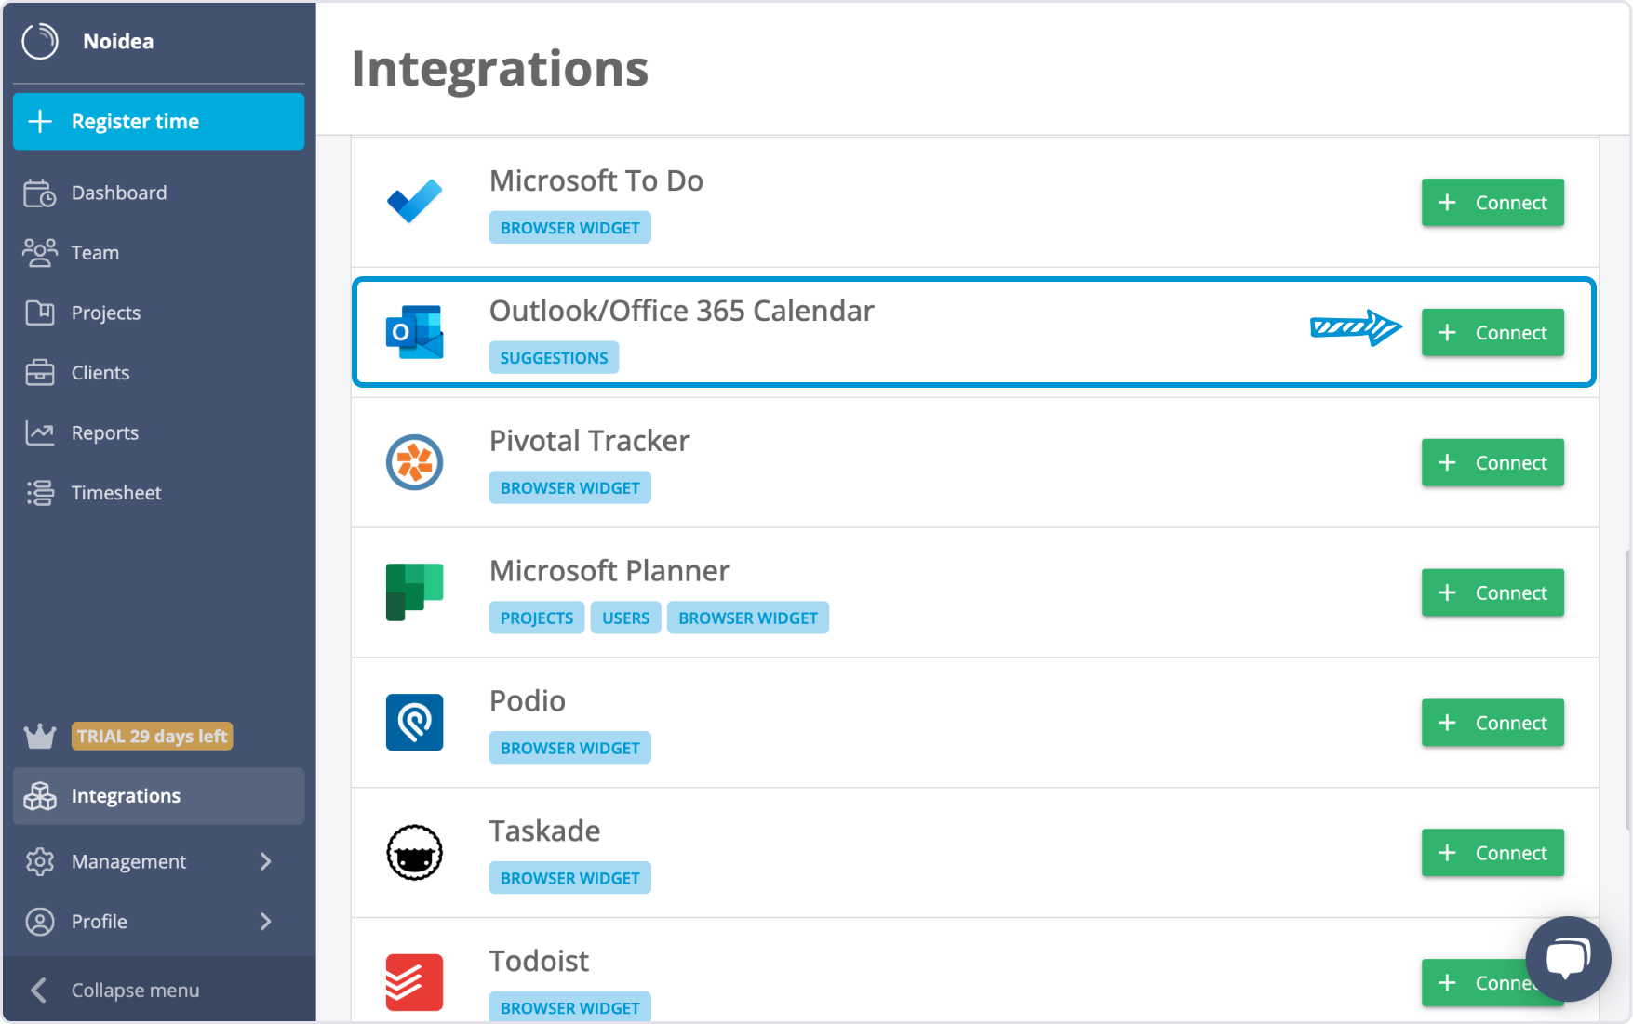Select the Outlook/Office 365 Calendar icon
Viewport: 1633px width, 1024px height.
(x=414, y=330)
